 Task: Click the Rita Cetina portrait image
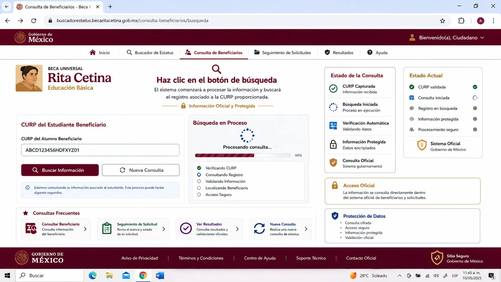[x=29, y=78]
